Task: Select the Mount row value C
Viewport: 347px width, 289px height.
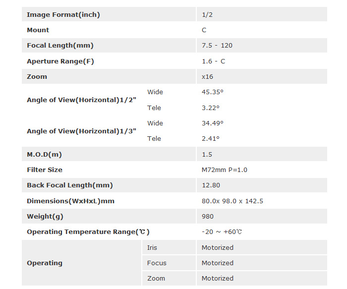Action: pos(204,30)
